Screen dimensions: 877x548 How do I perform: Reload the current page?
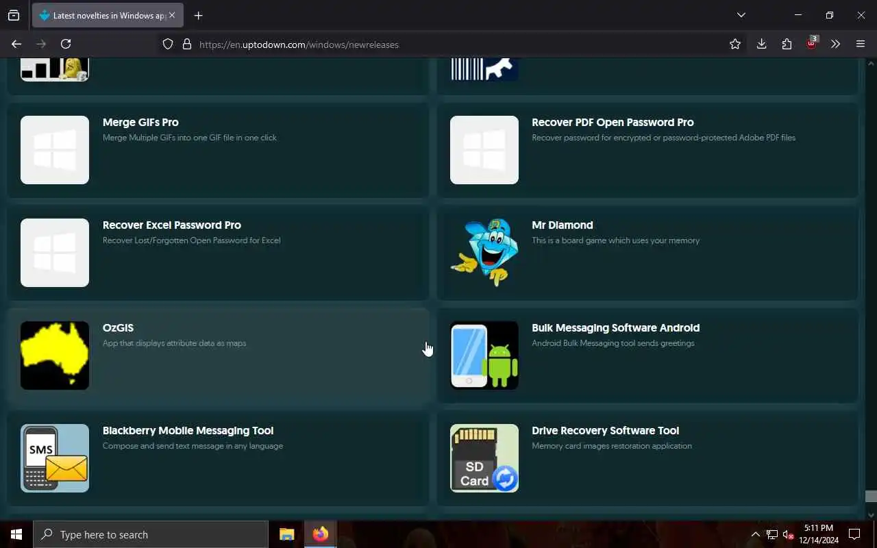tap(66, 44)
